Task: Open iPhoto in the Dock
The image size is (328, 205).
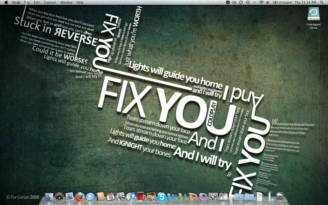Action: click(152, 197)
